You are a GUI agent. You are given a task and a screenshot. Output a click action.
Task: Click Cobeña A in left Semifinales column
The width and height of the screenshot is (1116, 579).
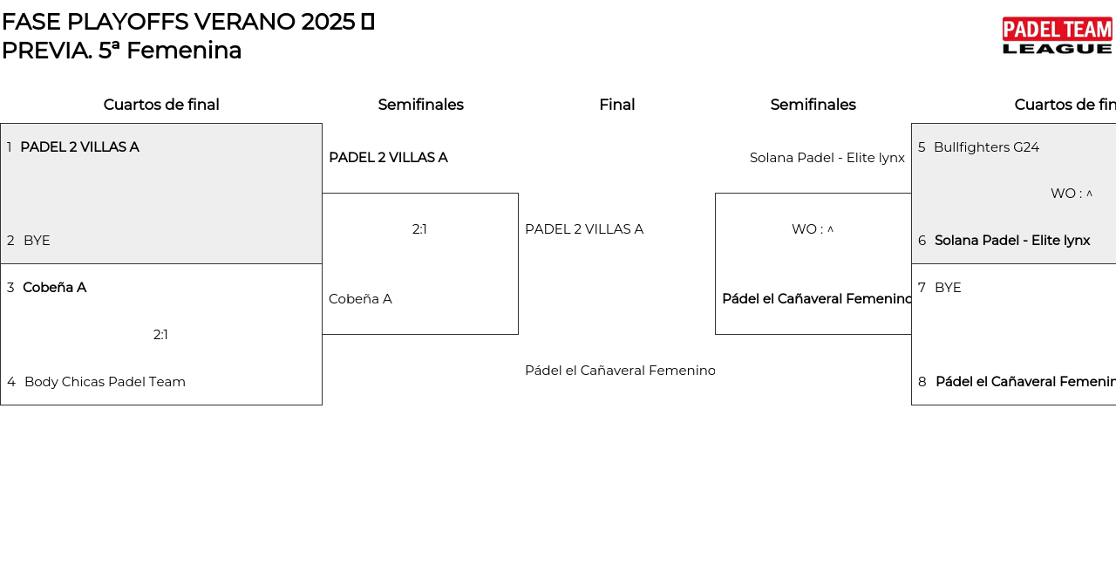point(360,299)
